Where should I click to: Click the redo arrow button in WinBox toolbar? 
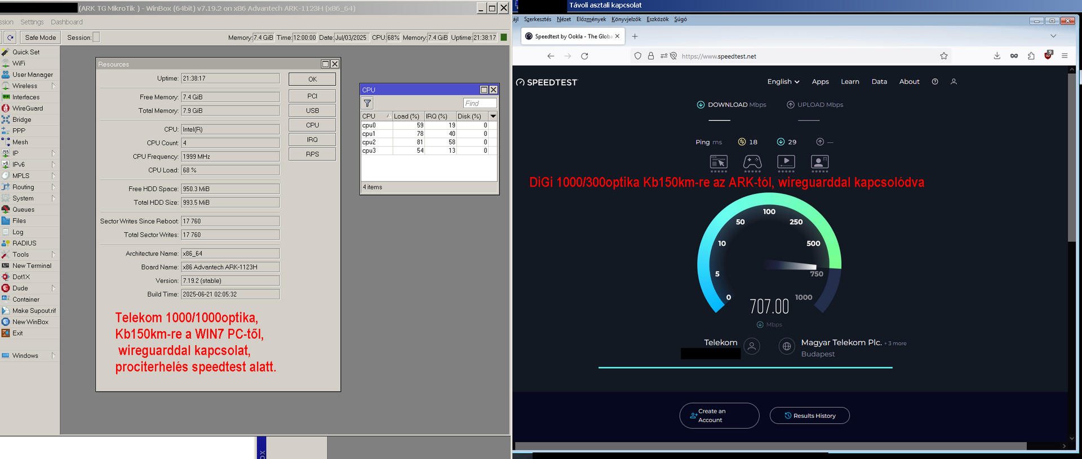(10, 37)
